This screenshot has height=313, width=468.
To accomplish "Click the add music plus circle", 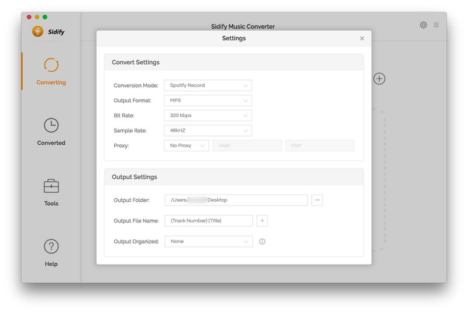I will pyautogui.click(x=379, y=79).
